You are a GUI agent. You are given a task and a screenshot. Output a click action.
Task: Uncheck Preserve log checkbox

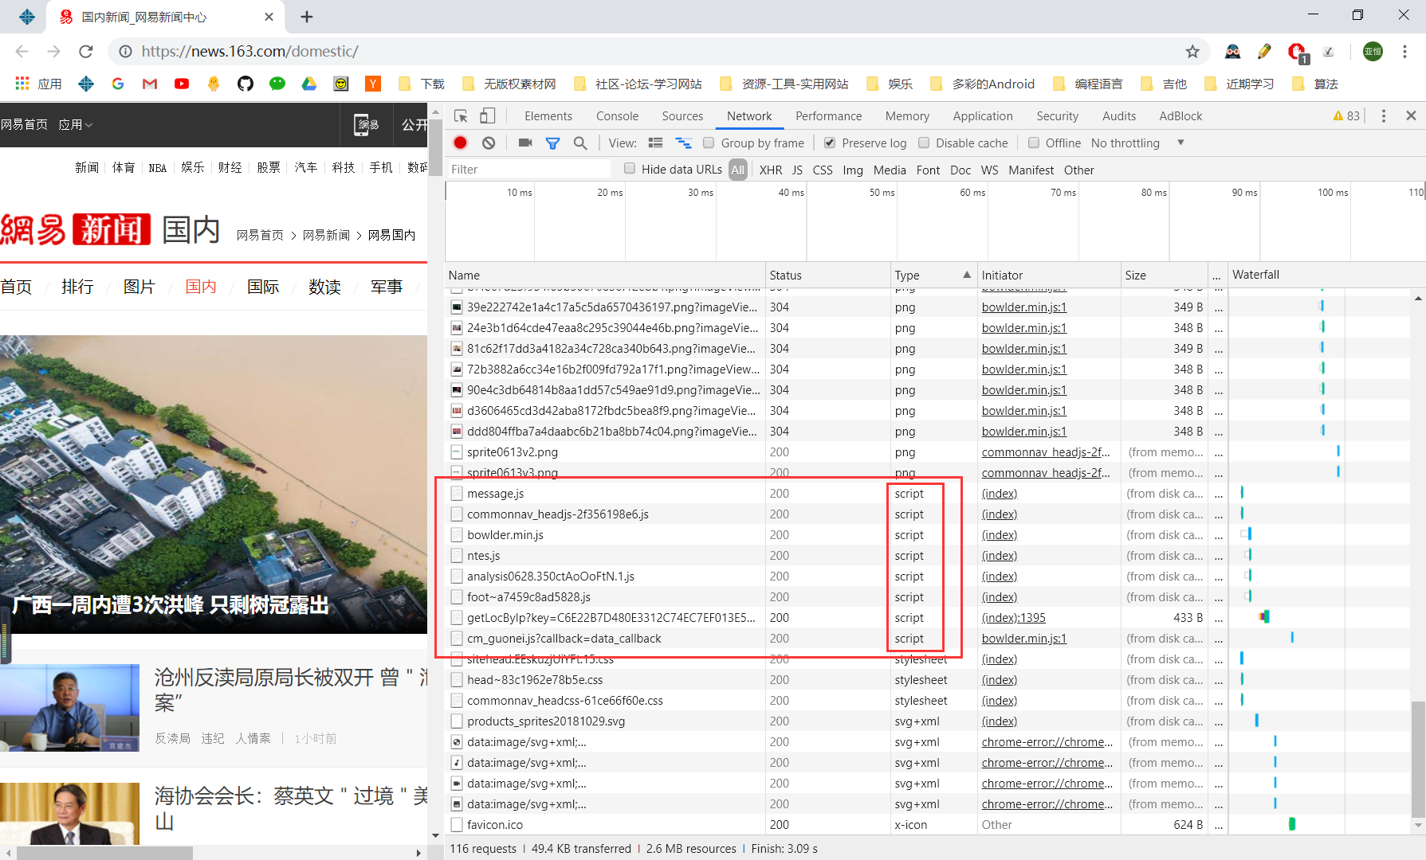tap(830, 143)
